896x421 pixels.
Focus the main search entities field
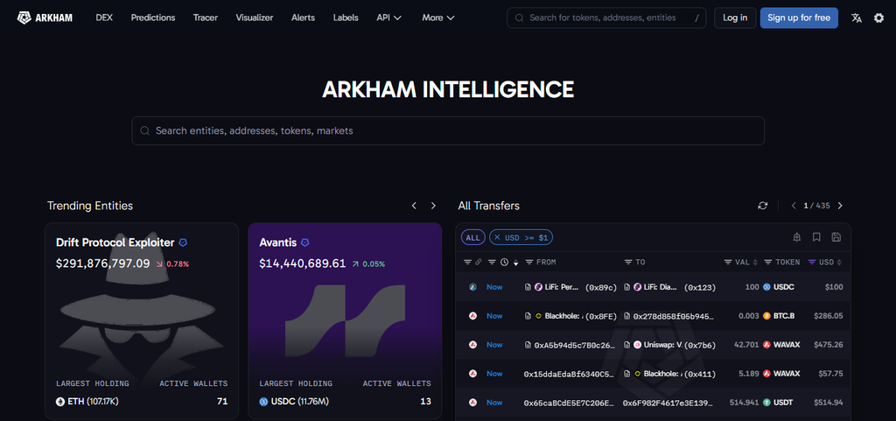[448, 130]
